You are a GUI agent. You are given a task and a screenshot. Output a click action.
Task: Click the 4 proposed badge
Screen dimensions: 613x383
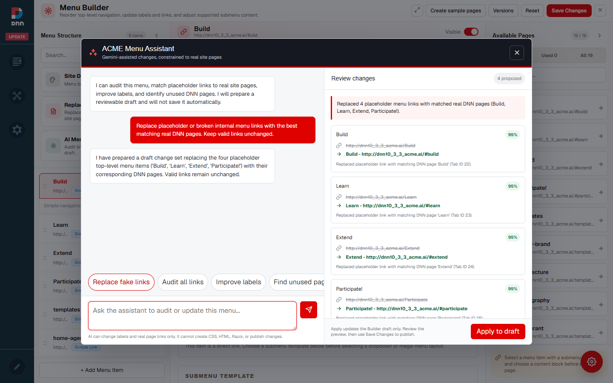509,78
